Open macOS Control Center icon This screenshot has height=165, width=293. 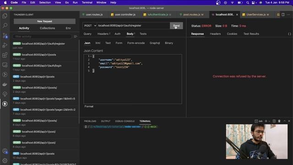pos(254,3)
